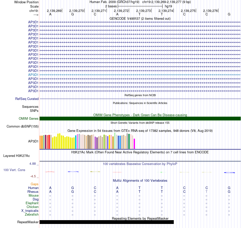Select the 'Dog' alignment row label
Screen dimensions: 241x228
(36, 199)
